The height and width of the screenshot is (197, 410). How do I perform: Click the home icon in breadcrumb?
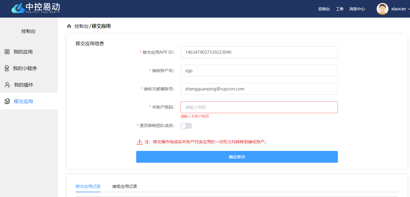click(69, 26)
